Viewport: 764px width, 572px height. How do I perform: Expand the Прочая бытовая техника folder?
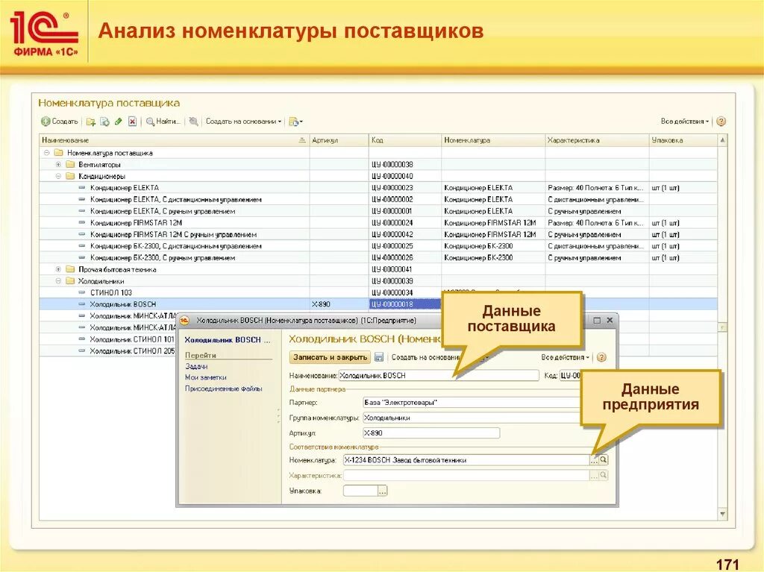click(58, 269)
